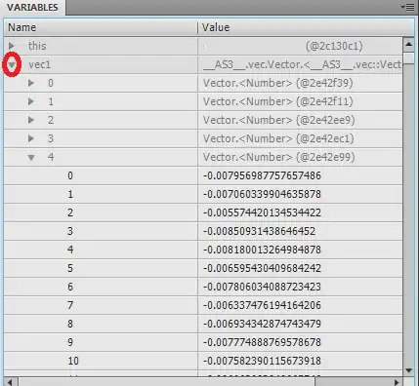
Task: Click the vertical scrollbar up arrow
Action: click(408, 44)
